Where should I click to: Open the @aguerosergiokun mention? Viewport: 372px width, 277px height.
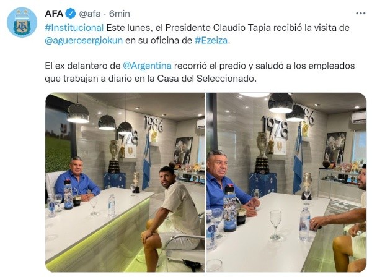[x=84, y=40]
